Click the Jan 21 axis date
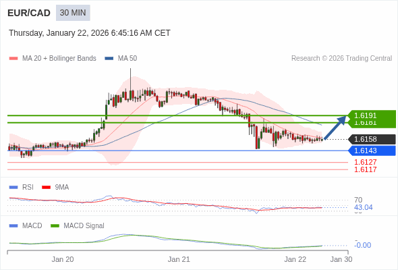Viewport: 398px width, 270px height. click(179, 259)
